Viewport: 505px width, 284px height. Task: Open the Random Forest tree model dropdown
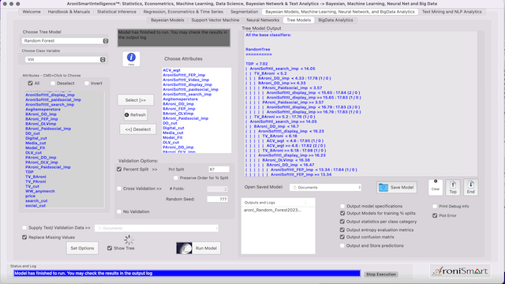[x=65, y=41]
